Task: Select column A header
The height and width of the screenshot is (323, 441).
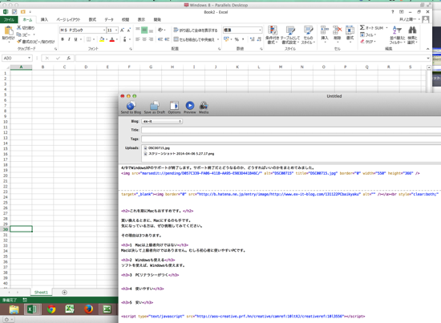Action: tap(21, 67)
